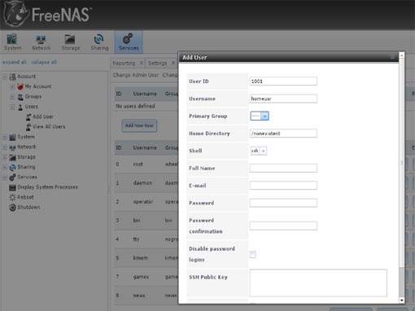Viewport: 415px width, 311px height.
Task: Select View All Users tree item
Action: pyautogui.click(x=49, y=127)
